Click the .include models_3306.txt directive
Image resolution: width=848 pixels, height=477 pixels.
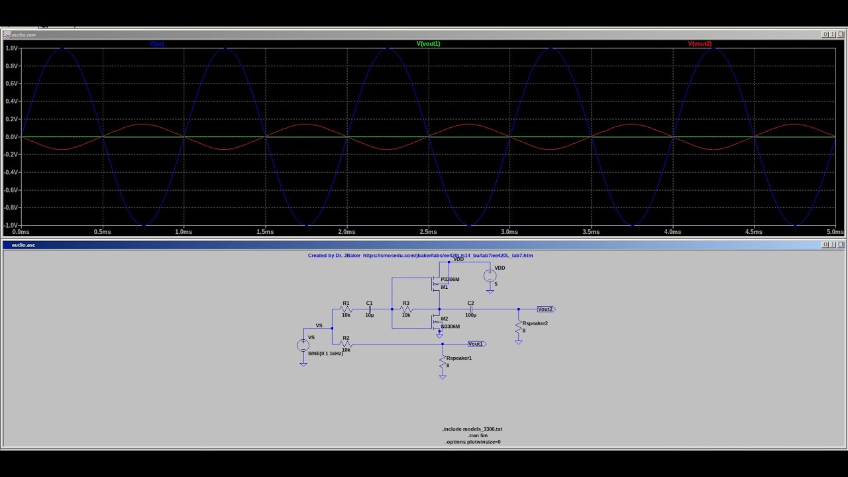(472, 429)
